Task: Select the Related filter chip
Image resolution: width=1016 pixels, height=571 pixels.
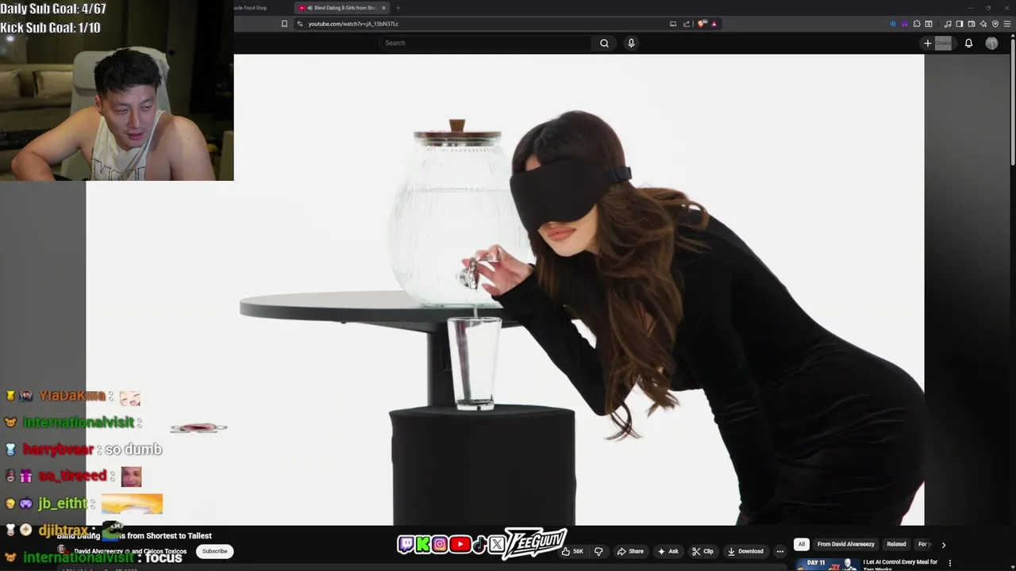Action: tap(896, 544)
